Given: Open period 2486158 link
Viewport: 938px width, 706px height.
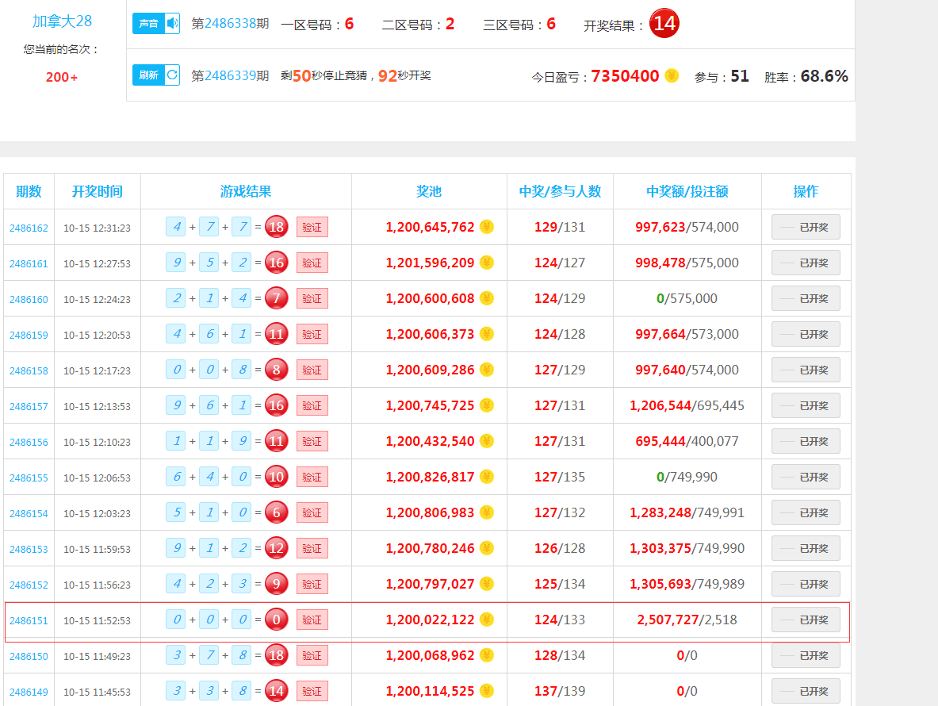Looking at the screenshot, I should [29, 371].
